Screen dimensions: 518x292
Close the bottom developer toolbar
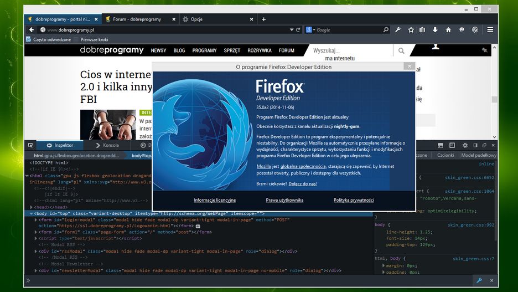click(491, 280)
